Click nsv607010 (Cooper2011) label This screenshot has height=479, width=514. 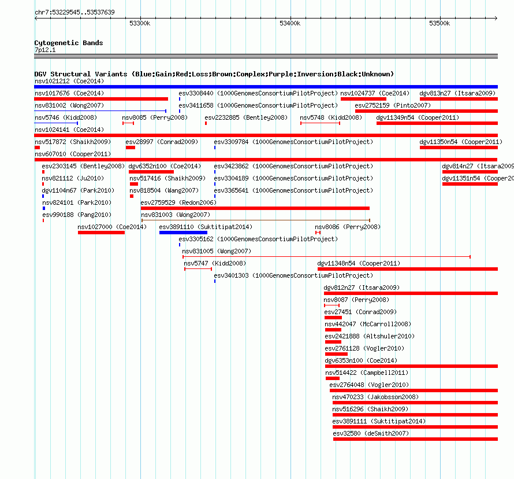click(73, 154)
